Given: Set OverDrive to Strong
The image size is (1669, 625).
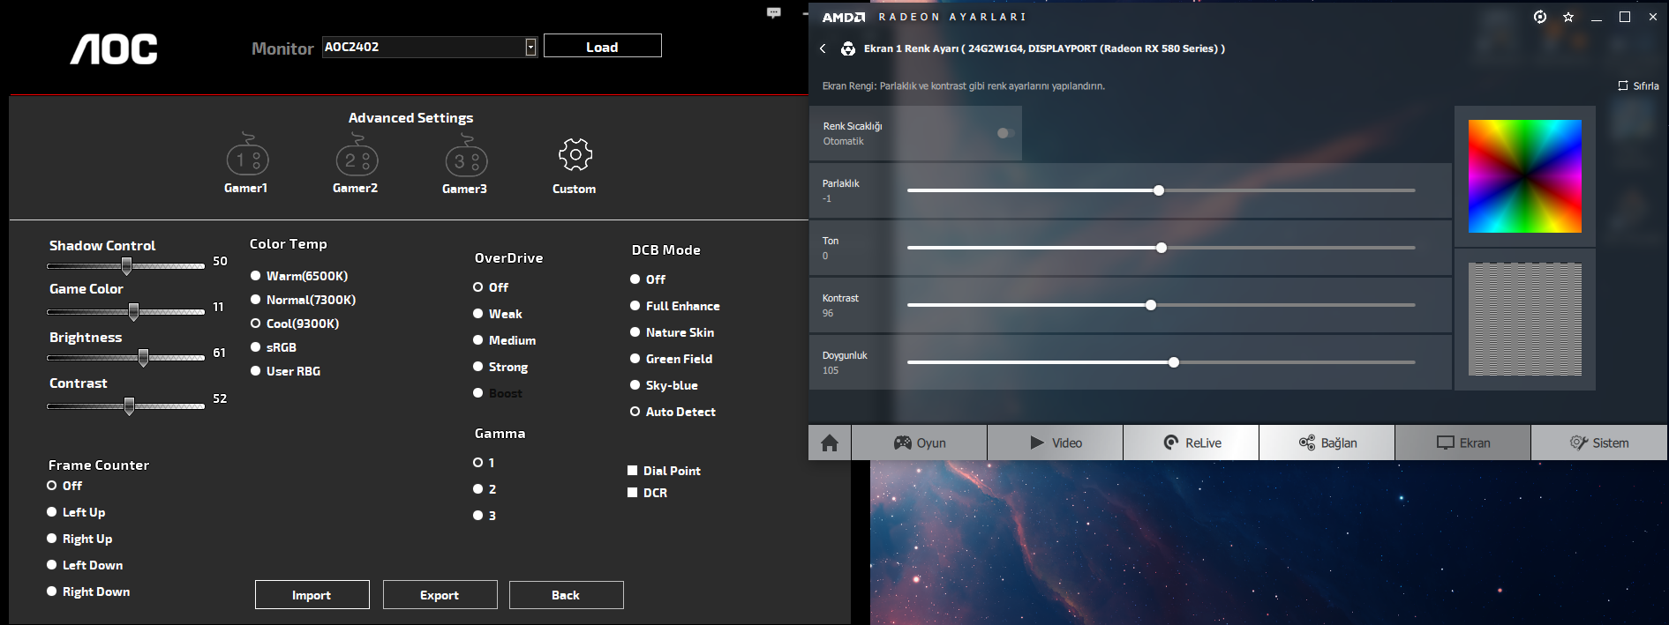Looking at the screenshot, I should click(478, 367).
